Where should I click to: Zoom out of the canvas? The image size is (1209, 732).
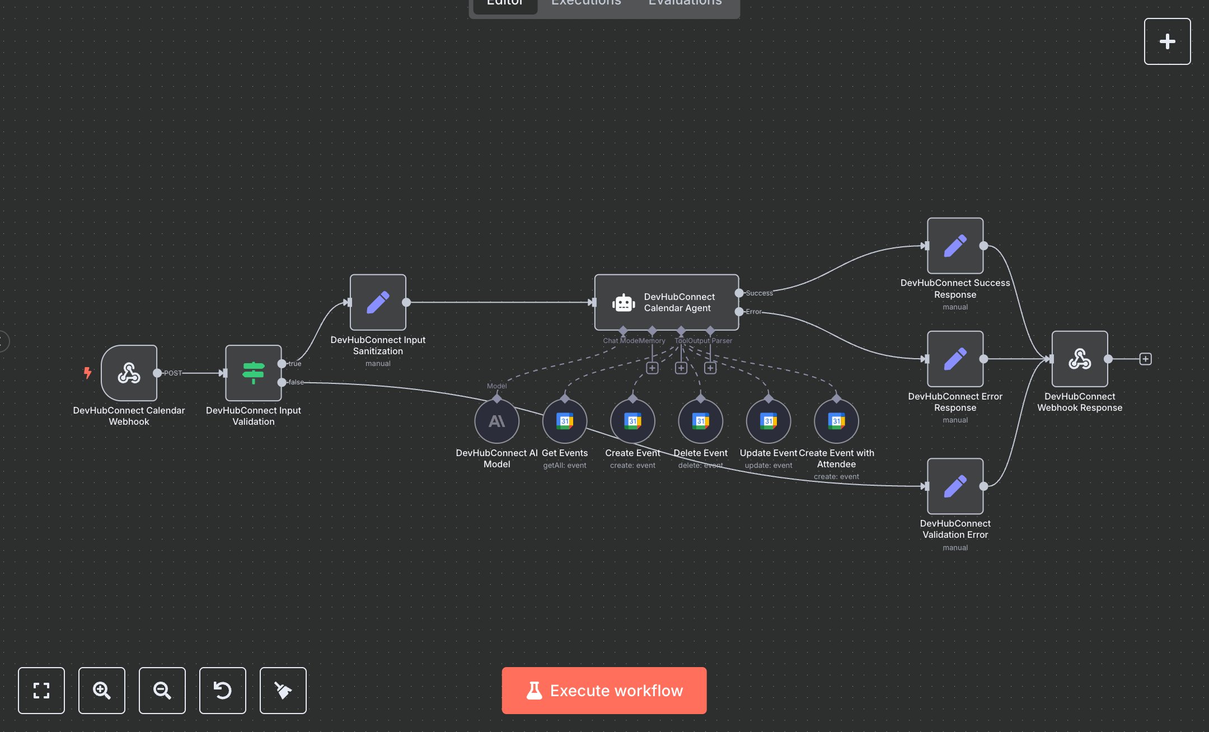tap(162, 690)
